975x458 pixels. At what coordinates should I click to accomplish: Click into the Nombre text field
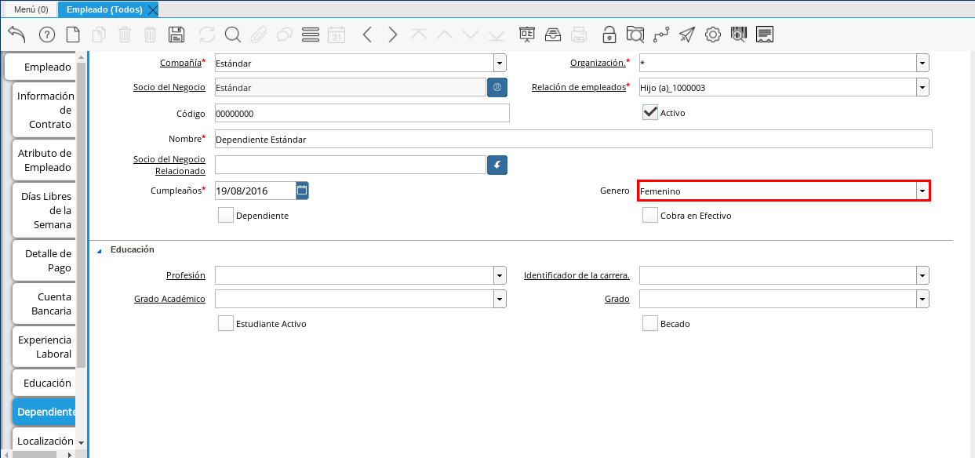pyautogui.click(x=573, y=139)
